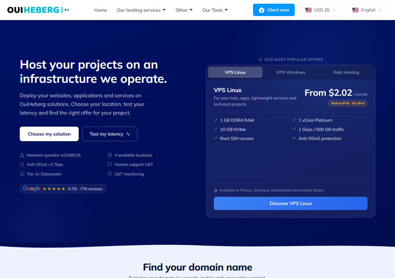Image resolution: width=395 pixels, height=278 pixels.
Task: Open the Our Tools dropdown
Action: pos(215,10)
